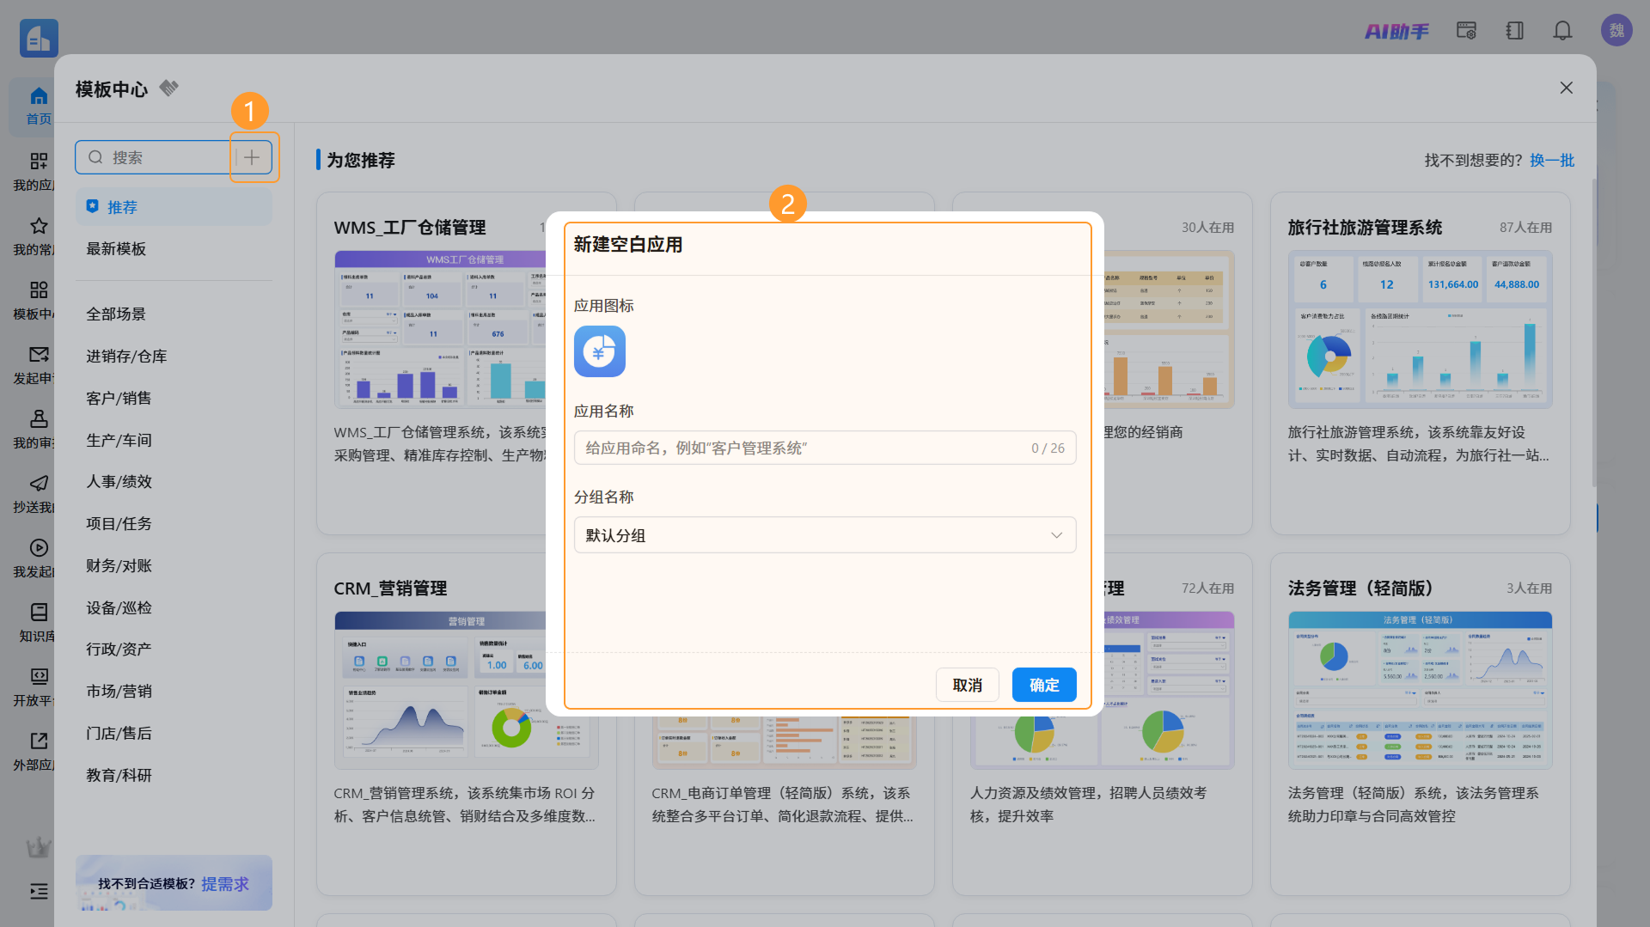Go to 首页 home in sidebar

[x=39, y=107]
